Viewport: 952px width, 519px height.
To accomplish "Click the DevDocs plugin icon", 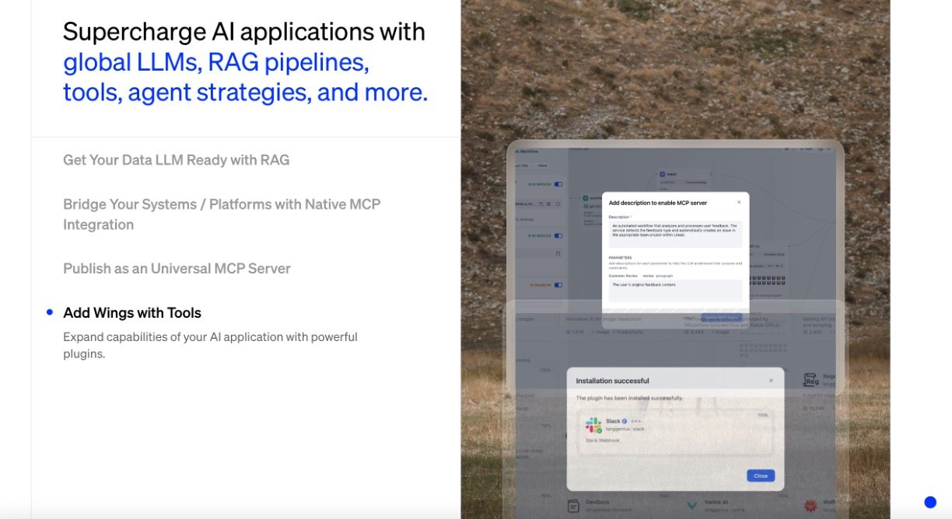I will [573, 506].
